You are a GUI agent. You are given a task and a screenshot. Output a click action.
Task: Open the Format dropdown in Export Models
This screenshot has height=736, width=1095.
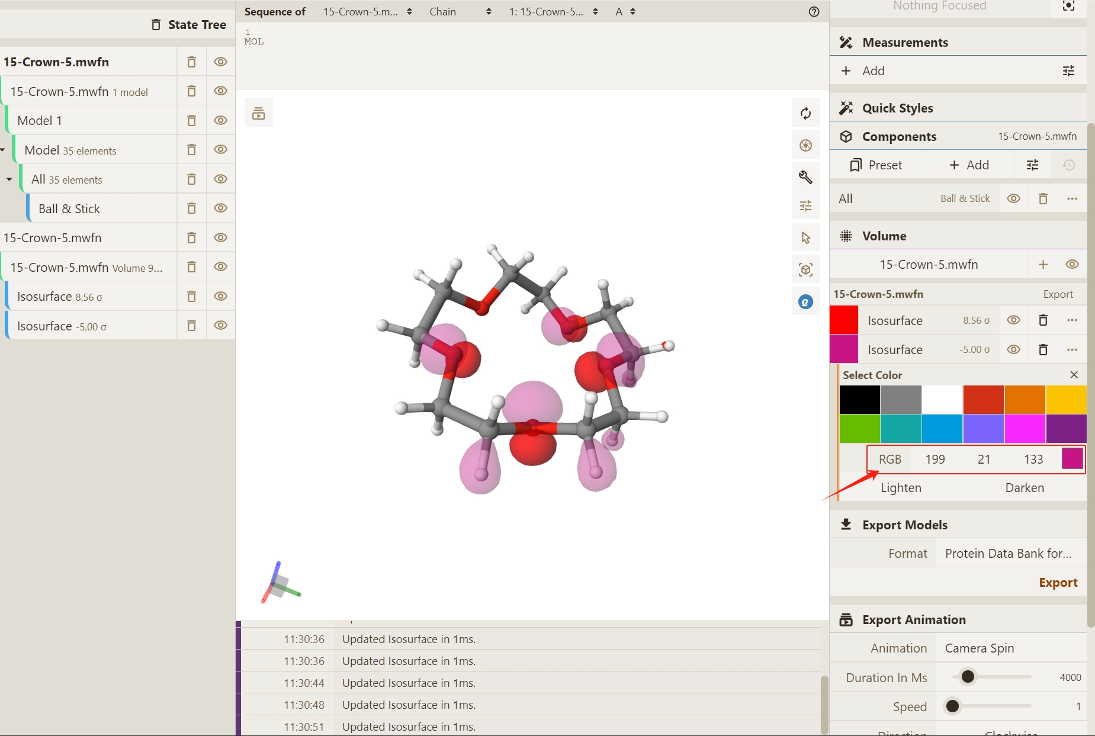(1010, 554)
